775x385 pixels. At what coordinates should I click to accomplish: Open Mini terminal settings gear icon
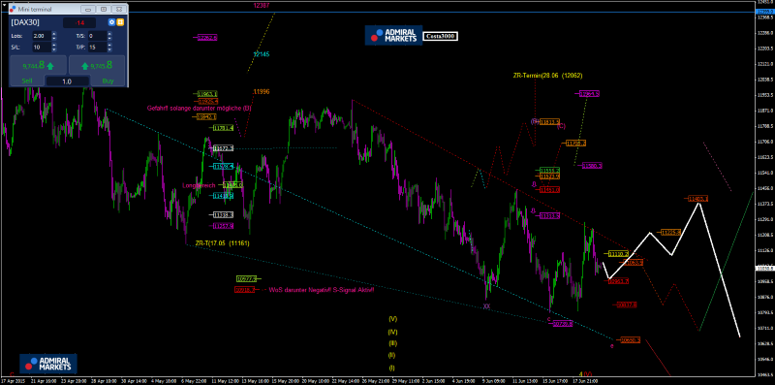[x=111, y=22]
